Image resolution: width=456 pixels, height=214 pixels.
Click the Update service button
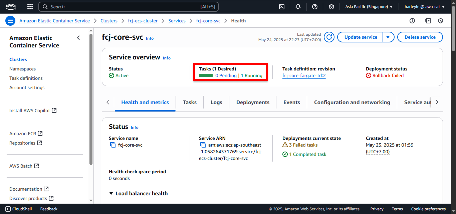tap(361, 37)
